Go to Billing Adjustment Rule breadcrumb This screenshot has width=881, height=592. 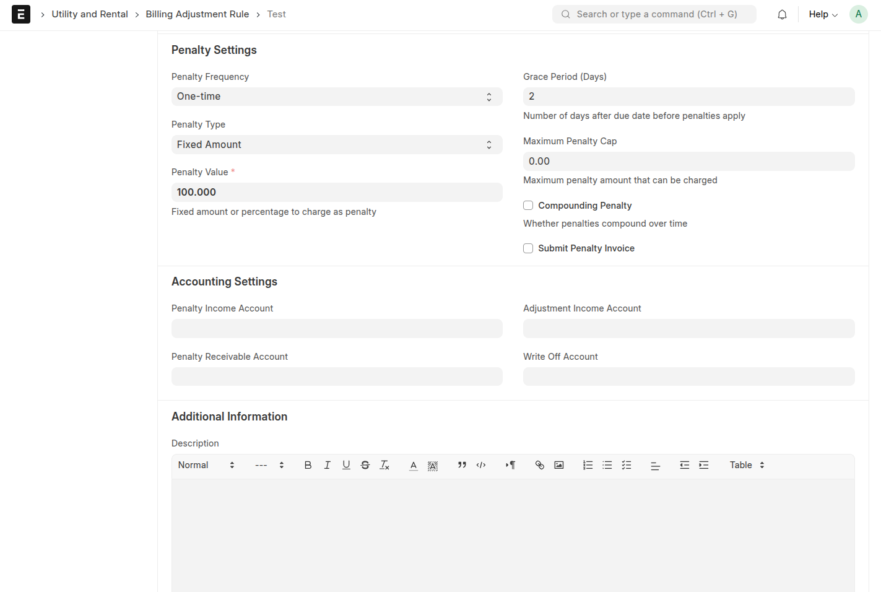click(197, 14)
